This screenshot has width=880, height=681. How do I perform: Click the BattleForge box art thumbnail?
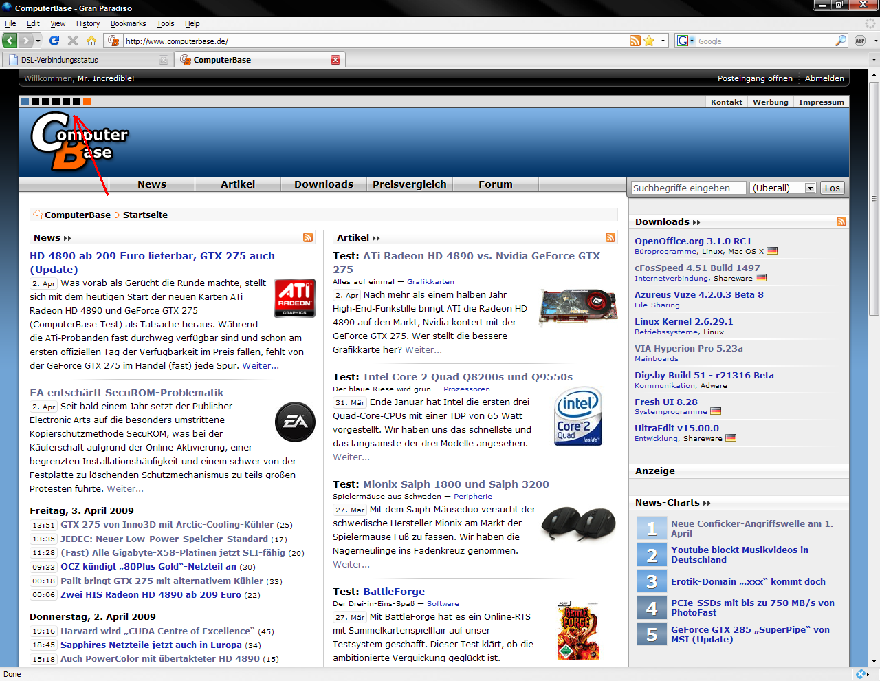[x=577, y=631]
